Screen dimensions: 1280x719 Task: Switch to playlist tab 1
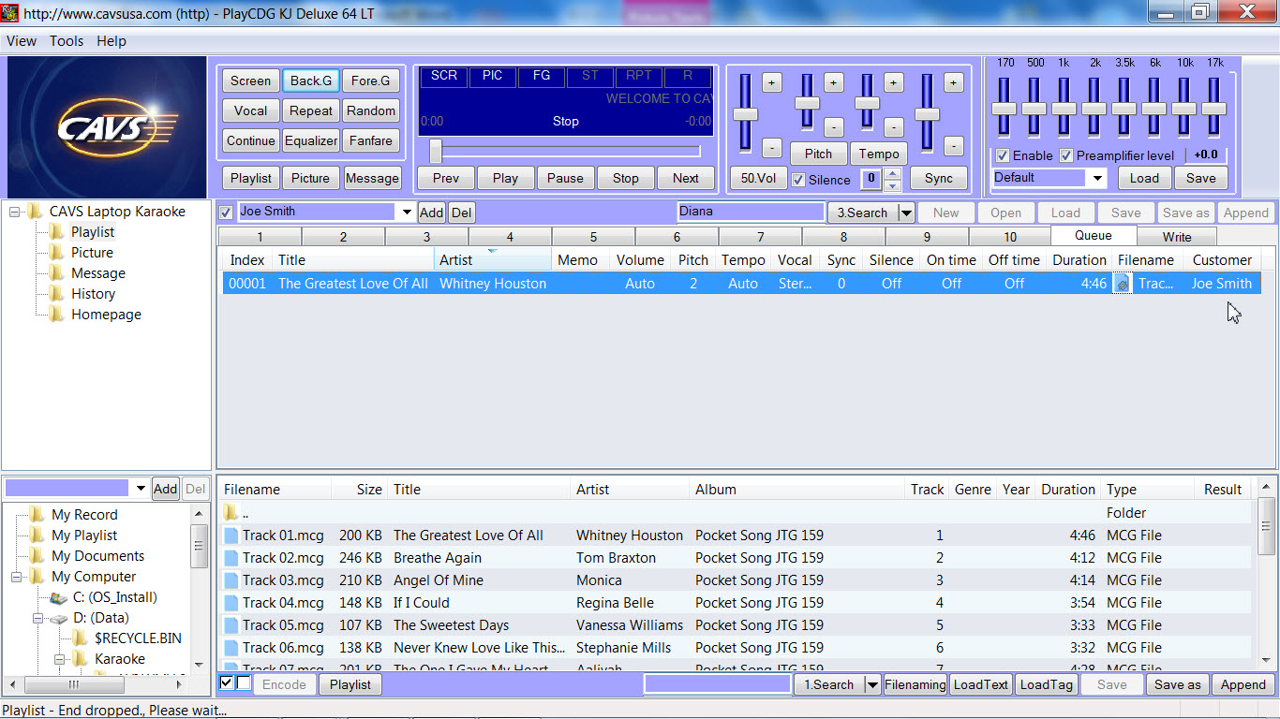coord(260,237)
